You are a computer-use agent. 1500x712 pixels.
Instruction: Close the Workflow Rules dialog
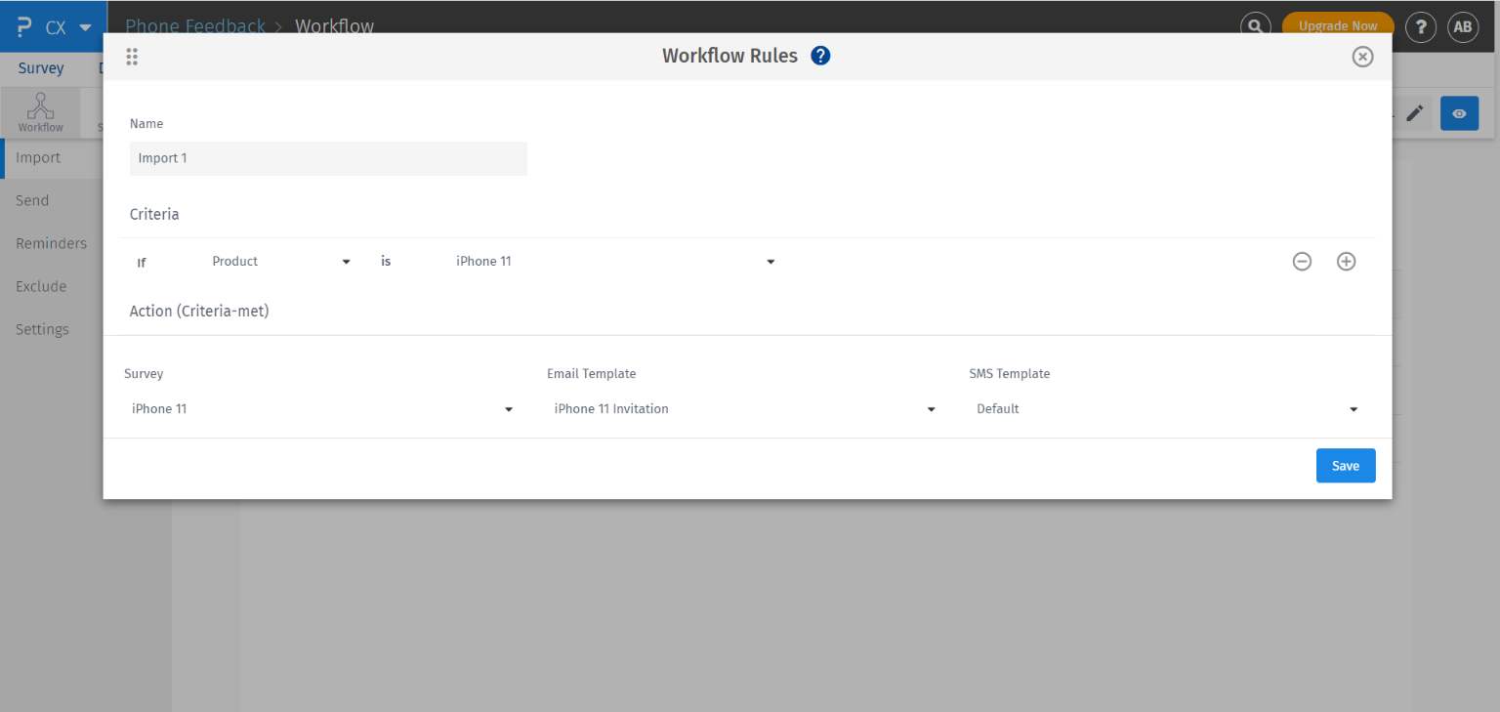pyautogui.click(x=1362, y=57)
